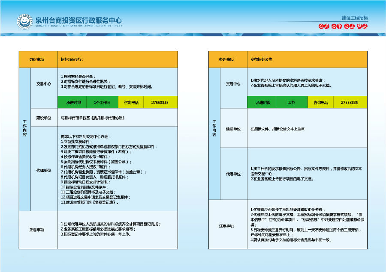Click 27558835 in the 发布招标公告 table

point(350,102)
